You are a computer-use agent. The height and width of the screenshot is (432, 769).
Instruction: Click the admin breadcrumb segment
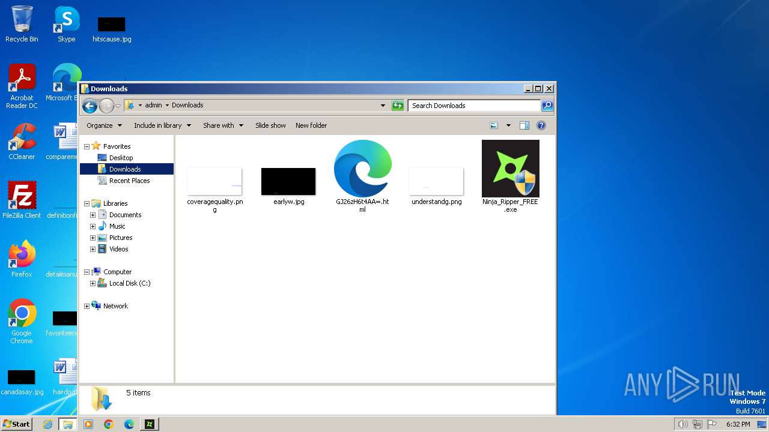point(153,105)
